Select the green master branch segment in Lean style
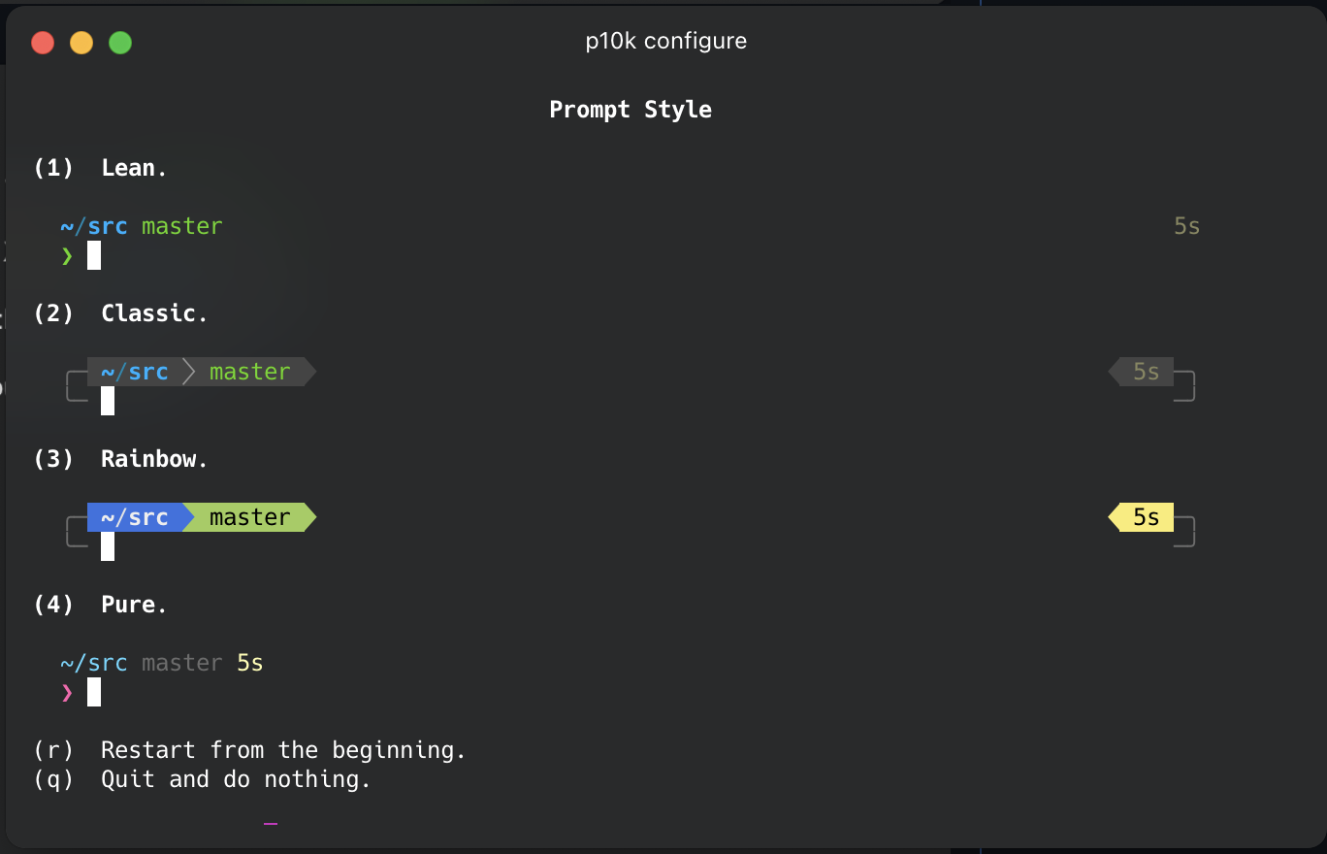The image size is (1327, 854). click(181, 225)
